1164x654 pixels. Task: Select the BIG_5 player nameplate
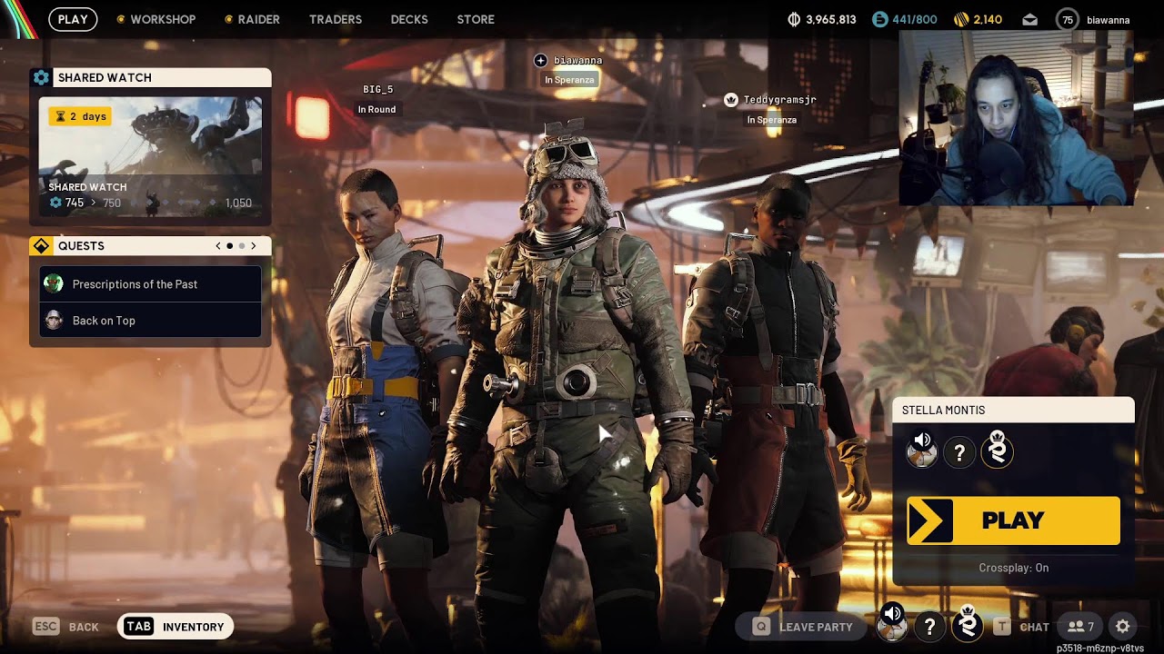click(x=377, y=89)
